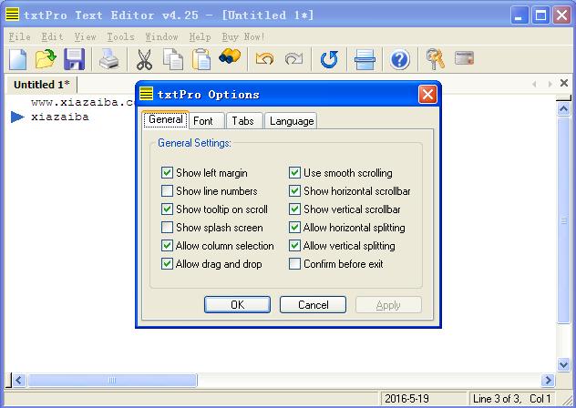
Task: Enable Show splash screen checkbox
Action: 167,228
